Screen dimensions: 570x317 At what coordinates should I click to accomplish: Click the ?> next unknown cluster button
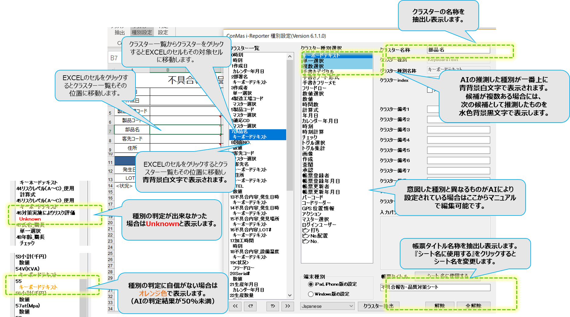[273, 306]
